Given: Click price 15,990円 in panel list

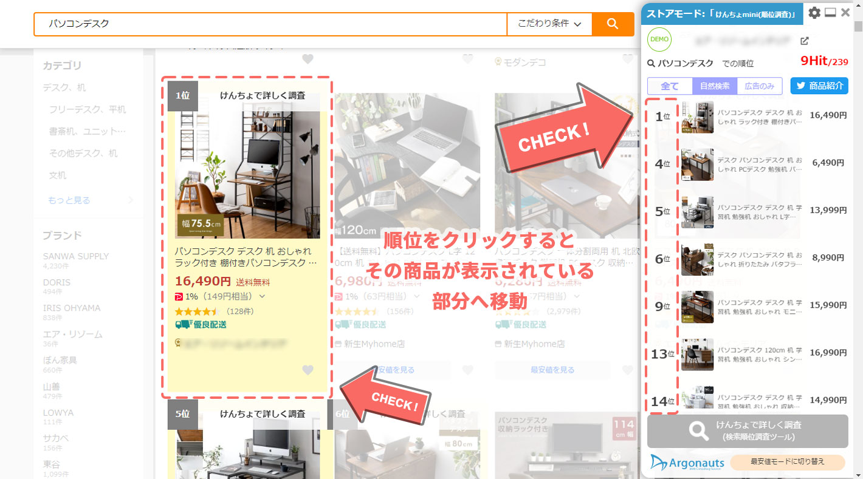Looking at the screenshot, I should [828, 305].
